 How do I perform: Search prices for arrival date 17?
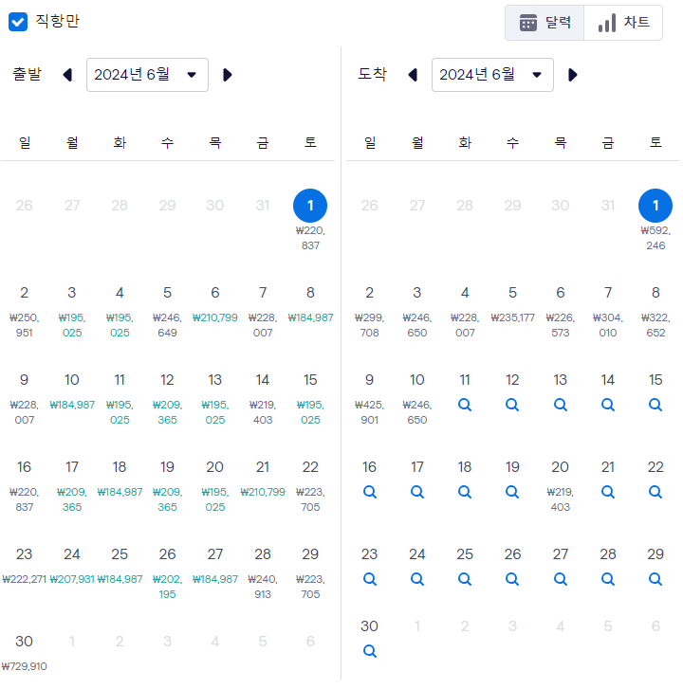click(x=417, y=492)
